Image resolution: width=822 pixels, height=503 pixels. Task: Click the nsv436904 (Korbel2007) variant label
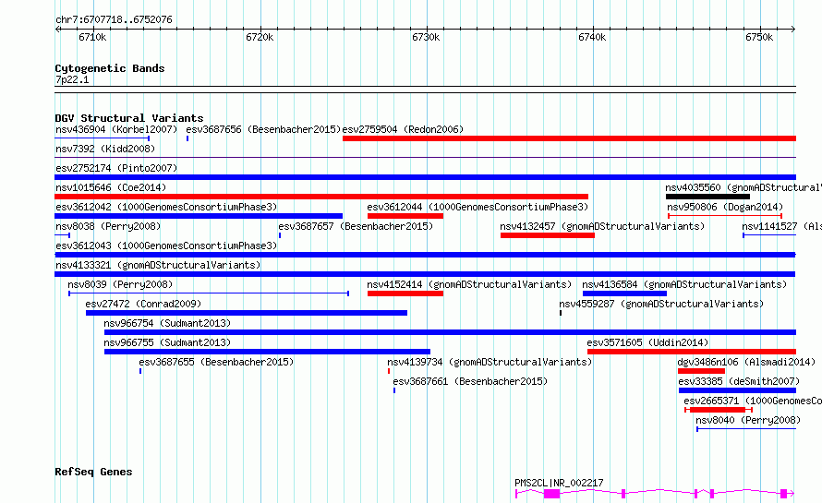click(116, 129)
